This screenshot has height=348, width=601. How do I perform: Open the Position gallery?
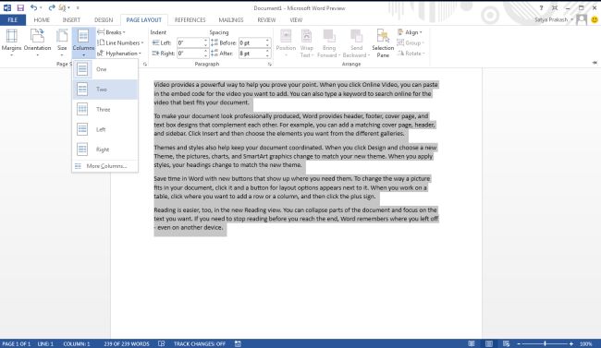click(286, 43)
